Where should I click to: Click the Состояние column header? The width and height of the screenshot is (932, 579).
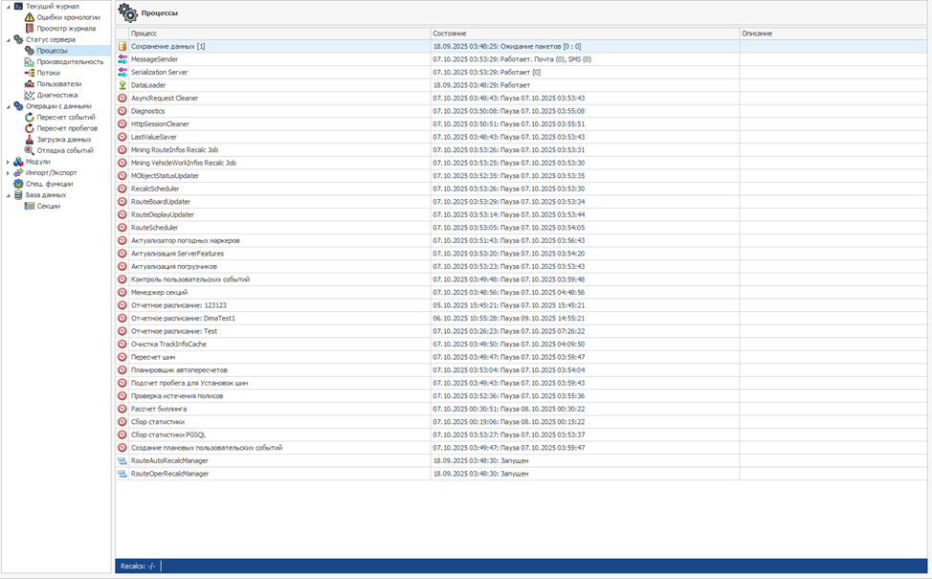[x=584, y=33]
